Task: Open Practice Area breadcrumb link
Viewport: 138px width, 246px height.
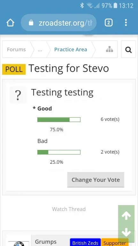Action: (x=71, y=49)
